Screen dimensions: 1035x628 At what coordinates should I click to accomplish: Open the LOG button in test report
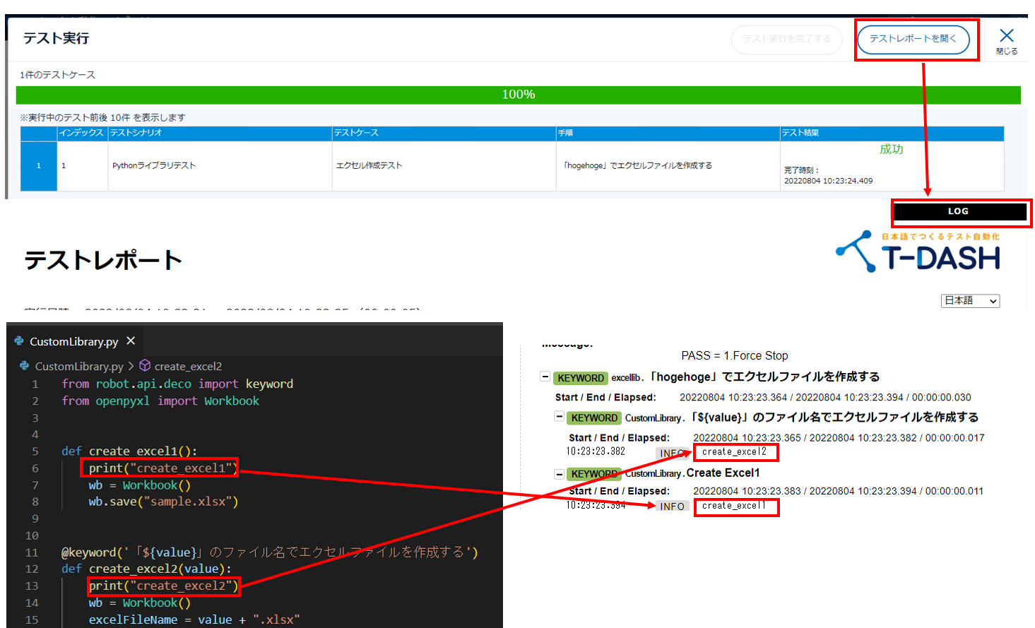click(959, 211)
